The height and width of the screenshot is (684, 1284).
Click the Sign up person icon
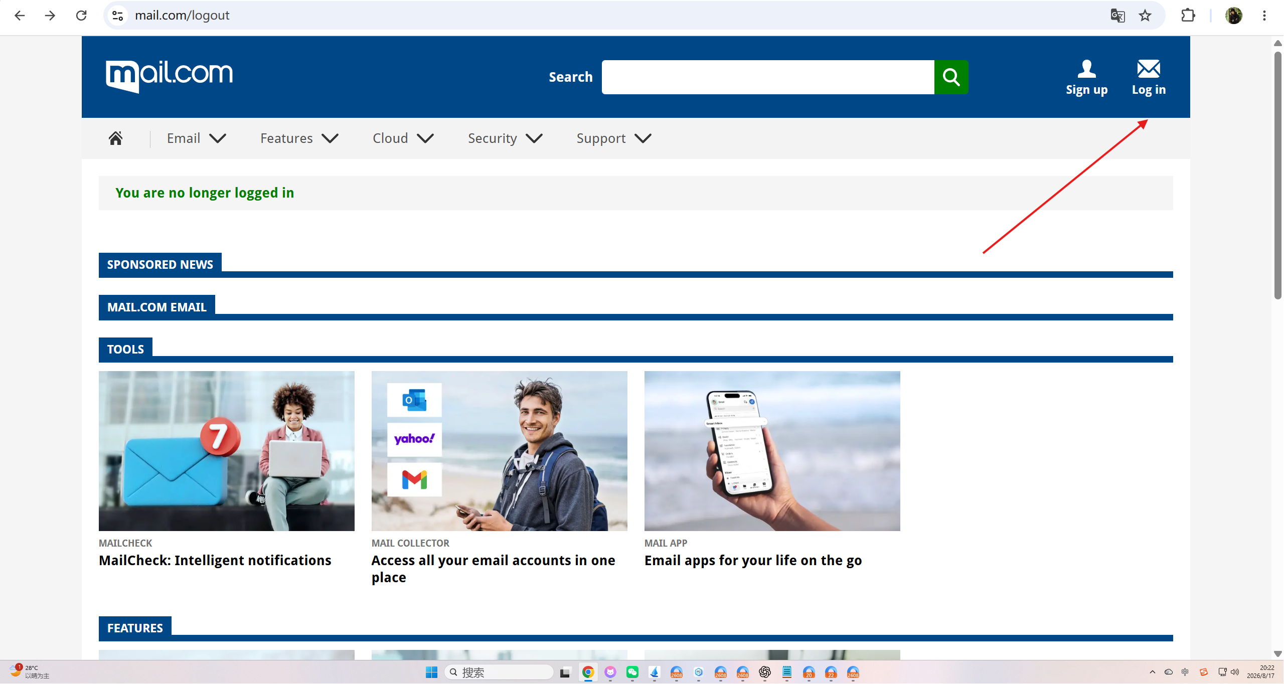1086,69
